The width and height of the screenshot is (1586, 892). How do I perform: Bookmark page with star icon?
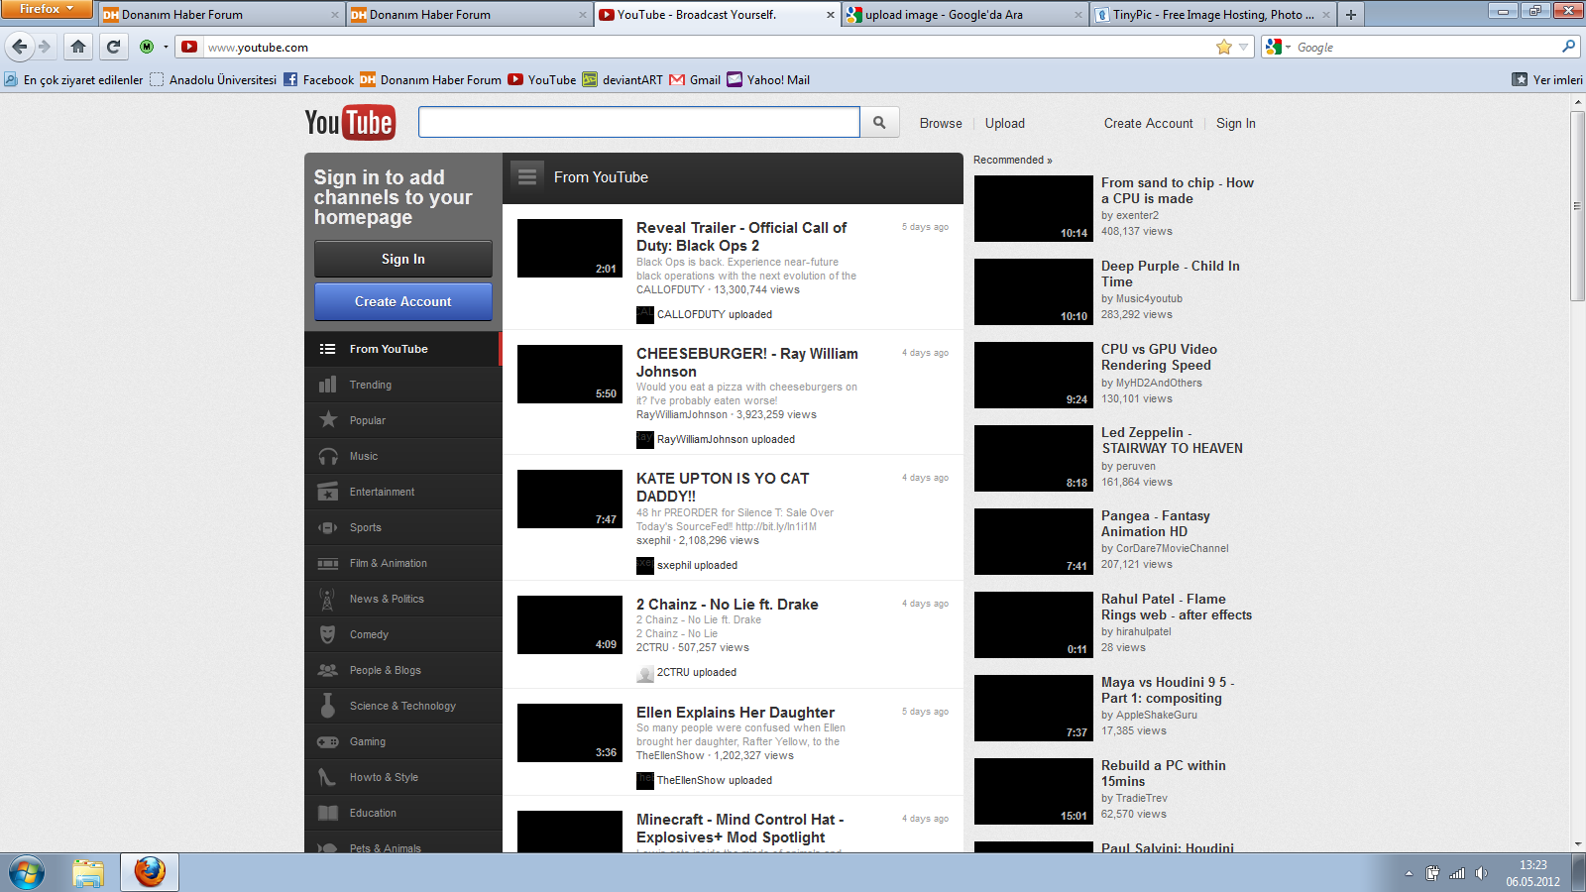(x=1224, y=47)
